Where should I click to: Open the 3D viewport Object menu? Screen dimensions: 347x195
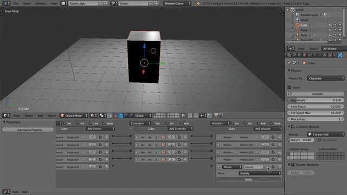(52, 115)
